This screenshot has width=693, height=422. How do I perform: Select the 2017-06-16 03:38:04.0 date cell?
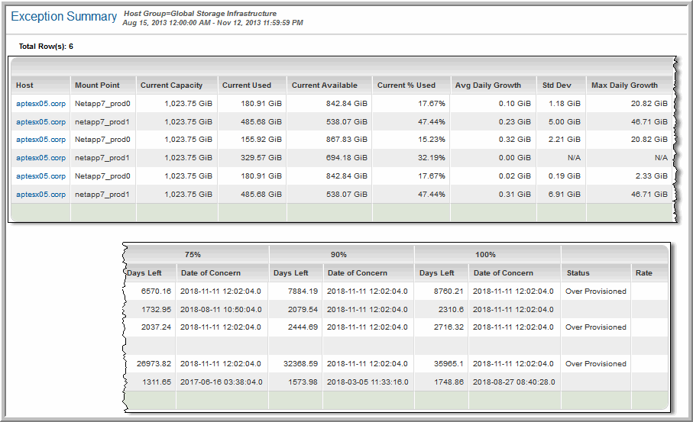[219, 382]
